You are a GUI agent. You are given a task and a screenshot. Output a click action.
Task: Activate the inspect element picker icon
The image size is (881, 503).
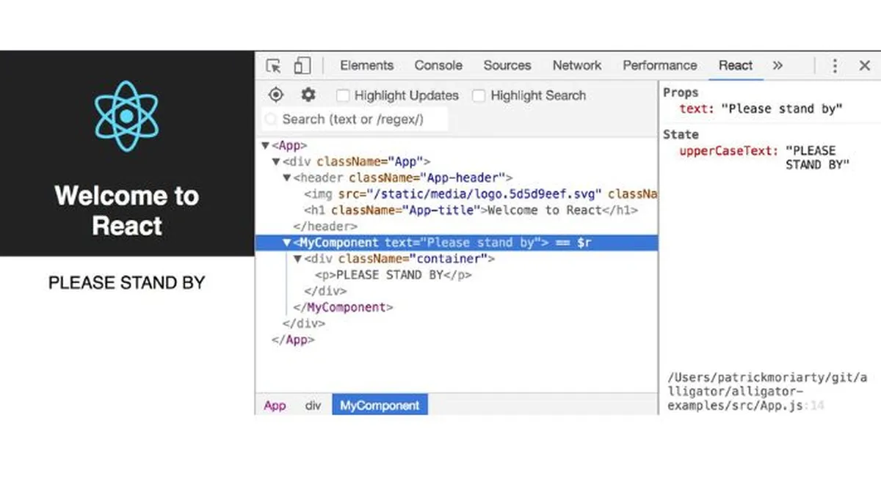274,66
